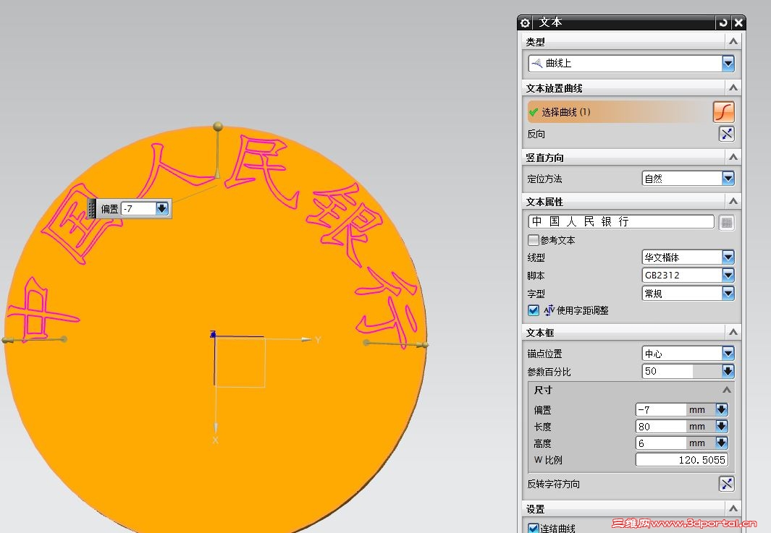Select the left curve-start handle near 中
This screenshot has width=771, height=533.
6,340
